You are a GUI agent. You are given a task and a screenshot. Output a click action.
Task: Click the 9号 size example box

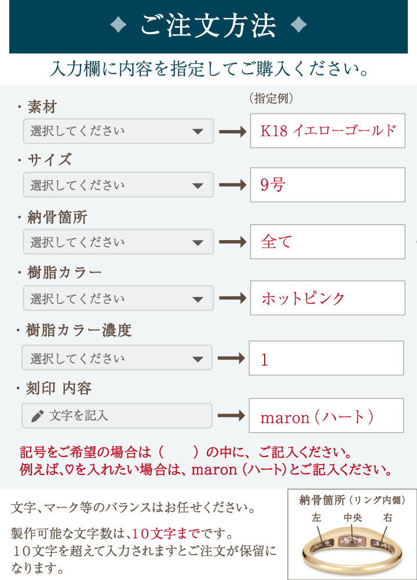pyautogui.click(x=327, y=185)
